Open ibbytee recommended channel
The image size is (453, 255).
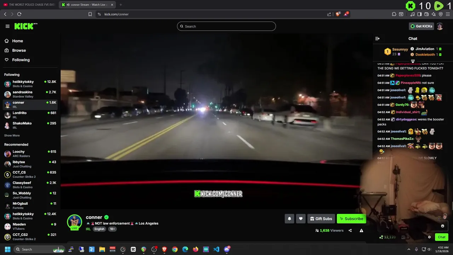(x=30, y=164)
